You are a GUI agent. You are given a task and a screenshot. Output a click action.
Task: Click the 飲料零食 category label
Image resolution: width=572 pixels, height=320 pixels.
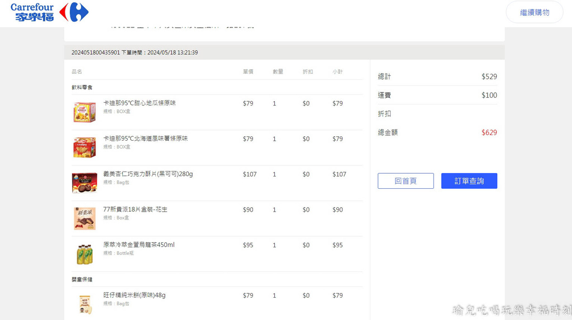[x=82, y=87]
